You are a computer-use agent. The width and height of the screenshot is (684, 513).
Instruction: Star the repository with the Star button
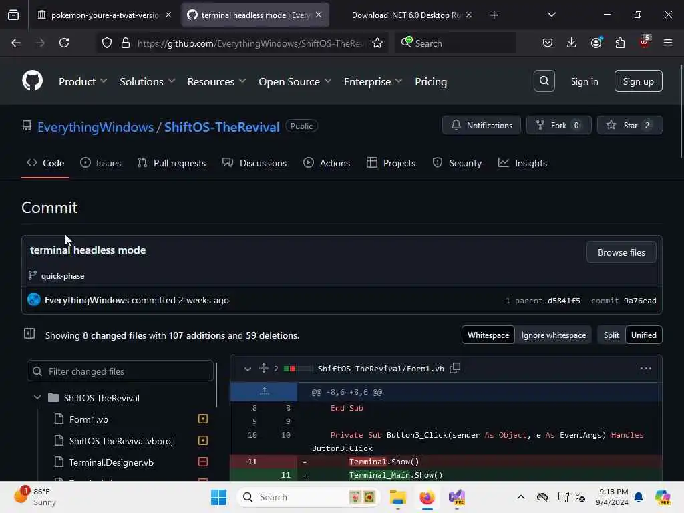coord(629,125)
